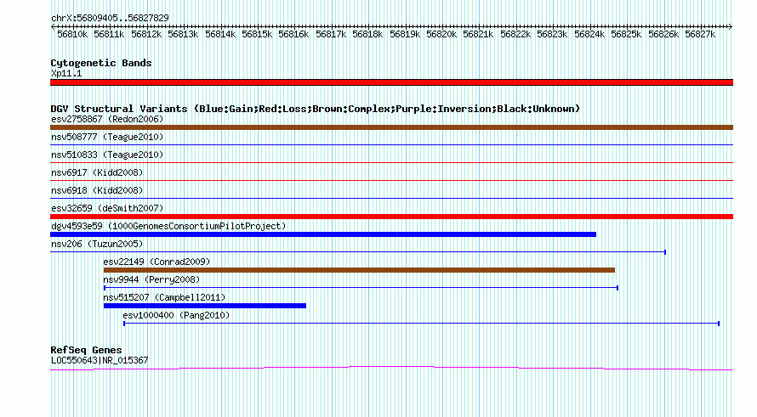
Task: Click the 56814k ruler tick label
Action: [220, 35]
